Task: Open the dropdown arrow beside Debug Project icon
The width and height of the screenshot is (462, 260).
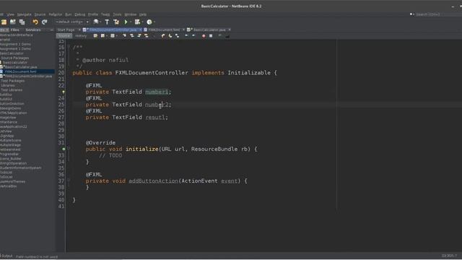Action: (x=142, y=22)
